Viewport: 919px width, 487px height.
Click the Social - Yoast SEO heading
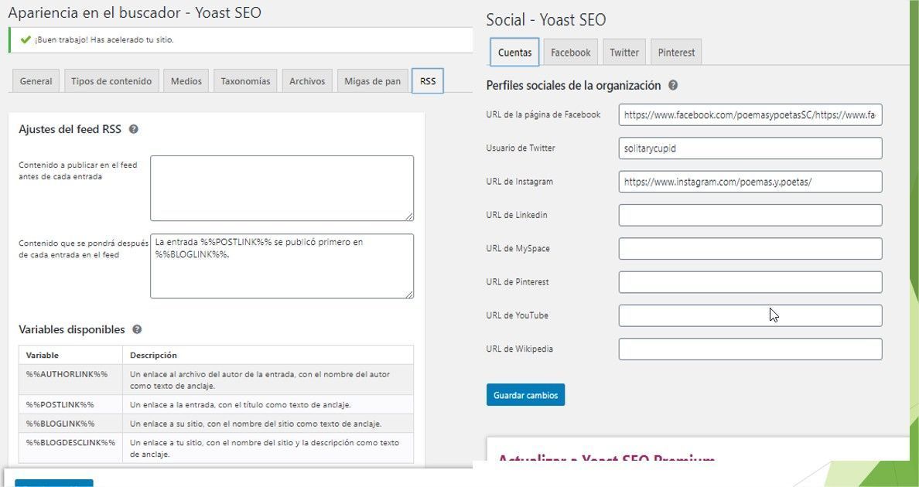(x=545, y=19)
